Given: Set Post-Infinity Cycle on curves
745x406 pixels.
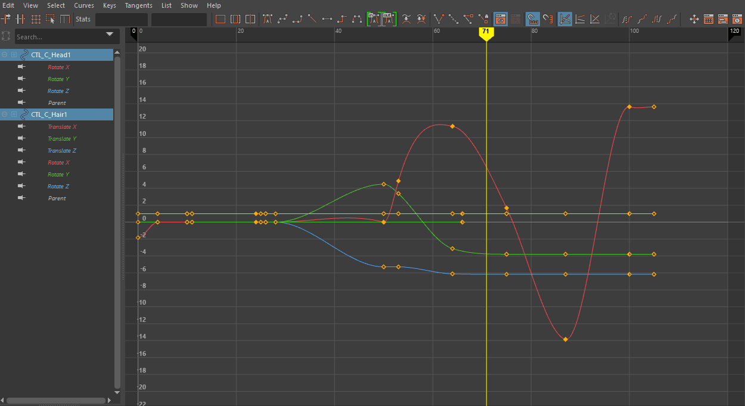Looking at the screenshot, I should [x=657, y=19].
